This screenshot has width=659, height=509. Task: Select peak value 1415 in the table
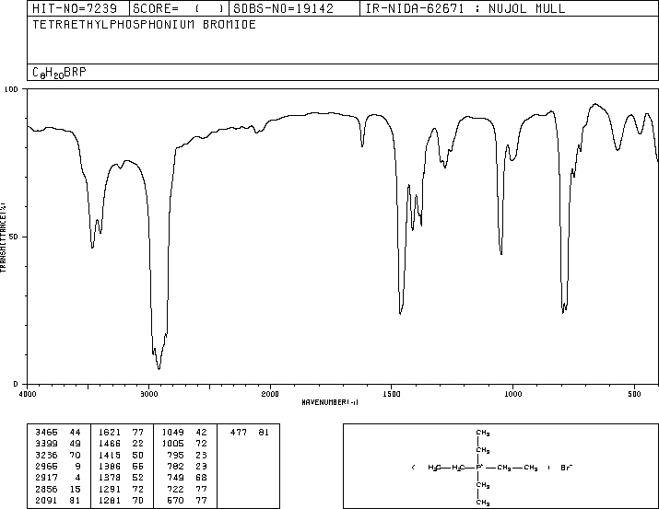pos(110,455)
